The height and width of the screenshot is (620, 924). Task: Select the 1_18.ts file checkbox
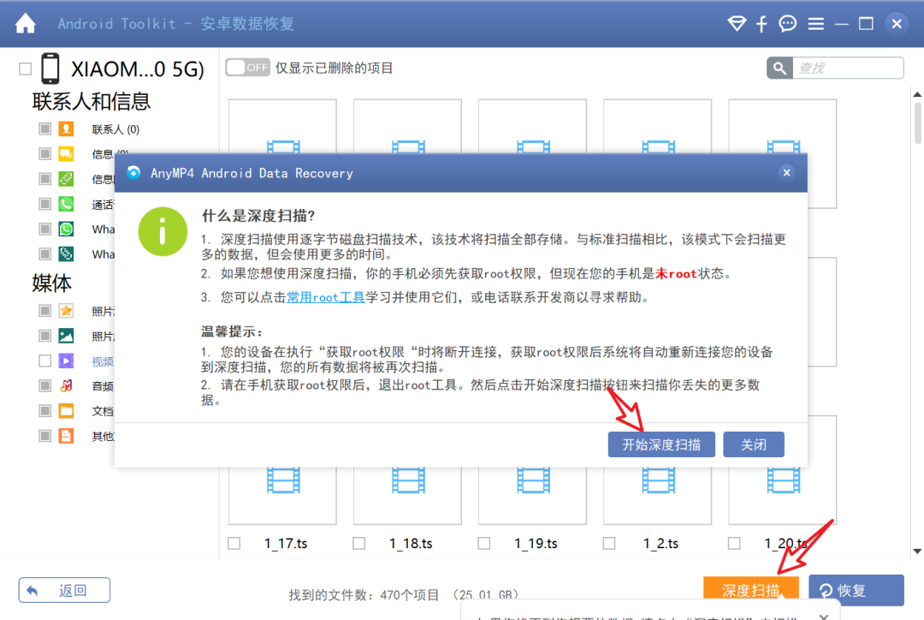[x=358, y=543]
